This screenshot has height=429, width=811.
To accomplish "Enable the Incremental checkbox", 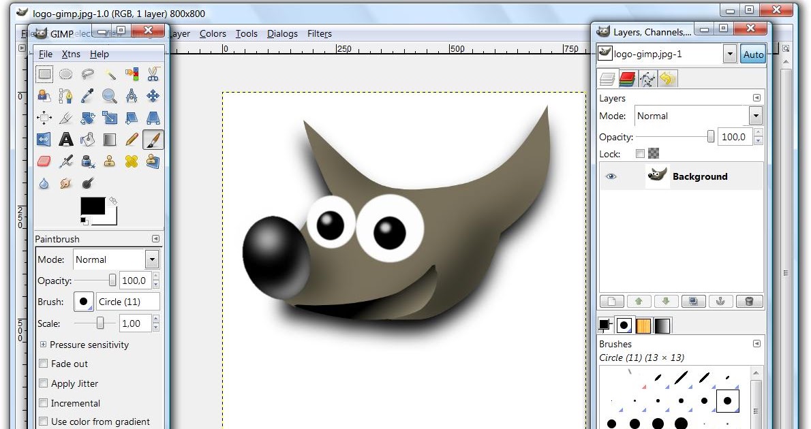I will 44,403.
